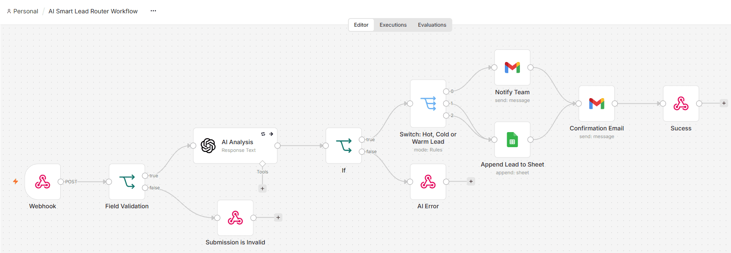
Task: Select the Sucess webhook response node
Action: pos(681,103)
